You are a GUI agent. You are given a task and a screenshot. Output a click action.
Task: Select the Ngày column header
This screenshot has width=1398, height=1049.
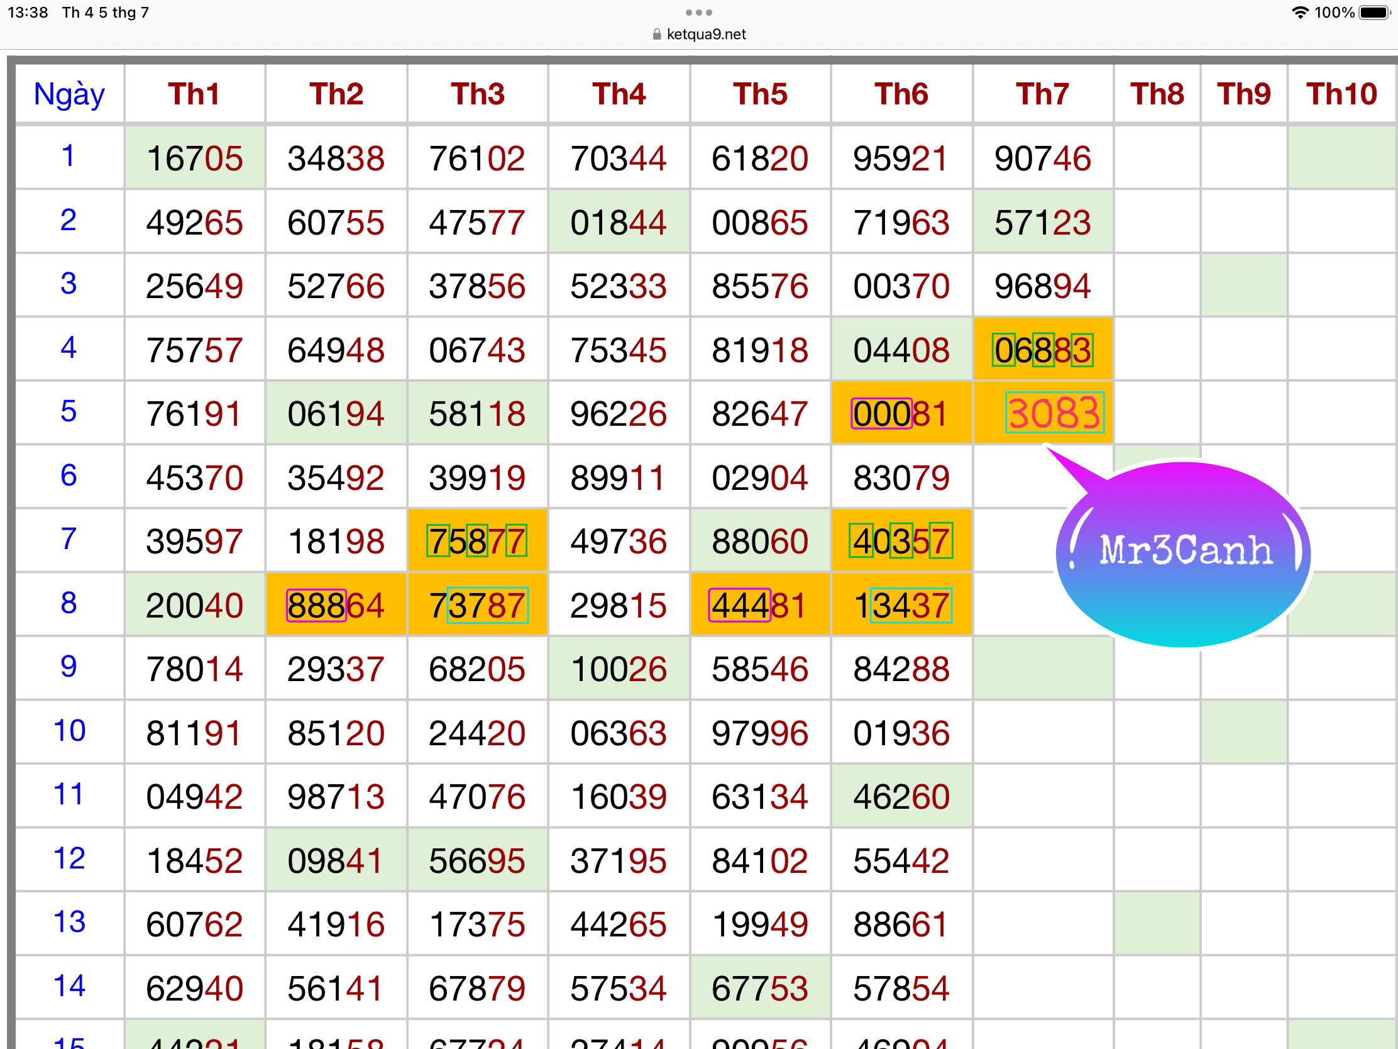tap(69, 94)
